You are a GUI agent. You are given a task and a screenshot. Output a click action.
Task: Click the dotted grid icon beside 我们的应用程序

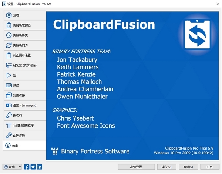pyautogui.click(x=9, y=125)
